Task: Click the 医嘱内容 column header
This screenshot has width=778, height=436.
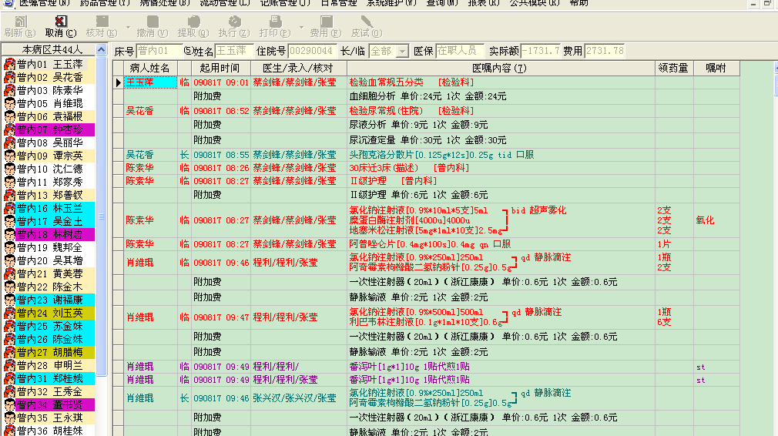Action: coord(500,68)
